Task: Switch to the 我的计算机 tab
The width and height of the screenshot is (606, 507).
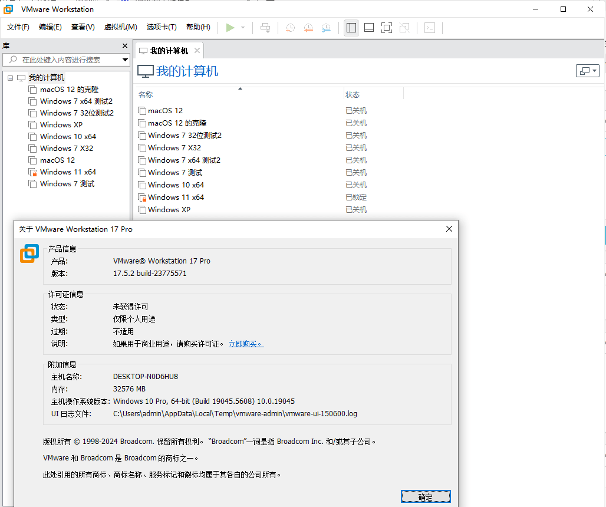Action: [169, 51]
